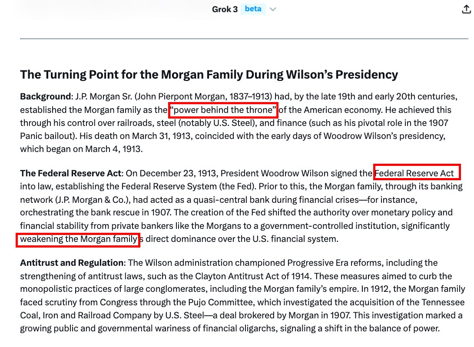Click the 'Coal, Iron and Railroad Company' text

pyautogui.click(x=78, y=315)
